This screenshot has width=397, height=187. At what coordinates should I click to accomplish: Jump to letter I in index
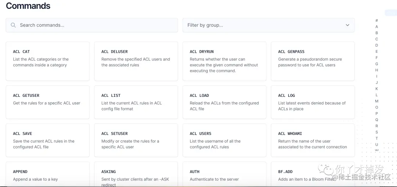coord(377,76)
